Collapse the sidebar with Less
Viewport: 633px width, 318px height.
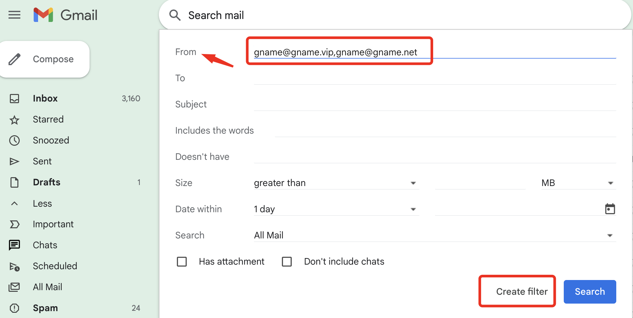(x=42, y=204)
